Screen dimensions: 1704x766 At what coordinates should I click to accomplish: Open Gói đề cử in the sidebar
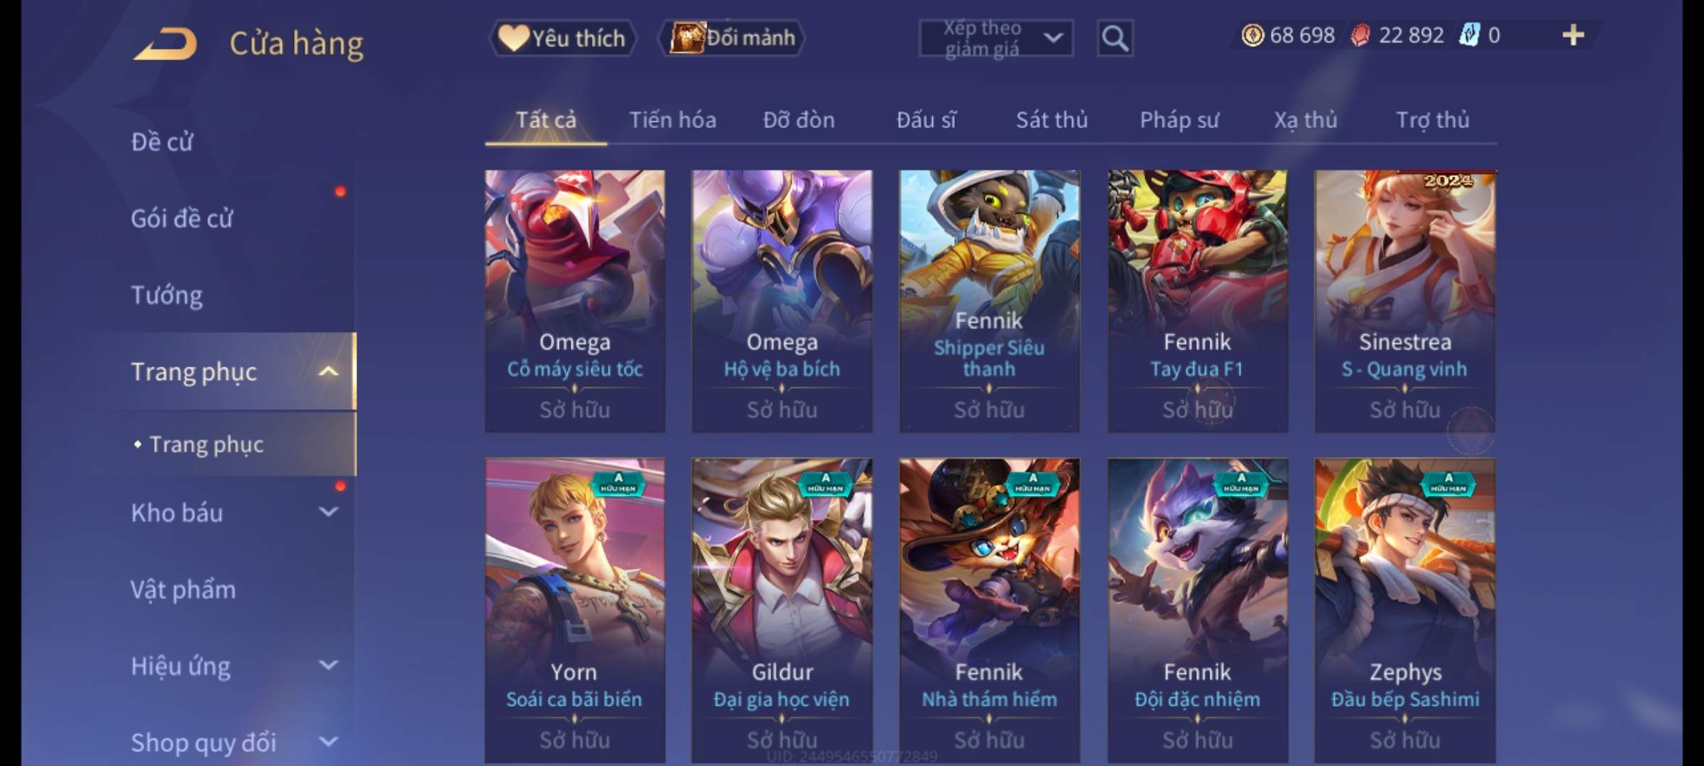182,218
